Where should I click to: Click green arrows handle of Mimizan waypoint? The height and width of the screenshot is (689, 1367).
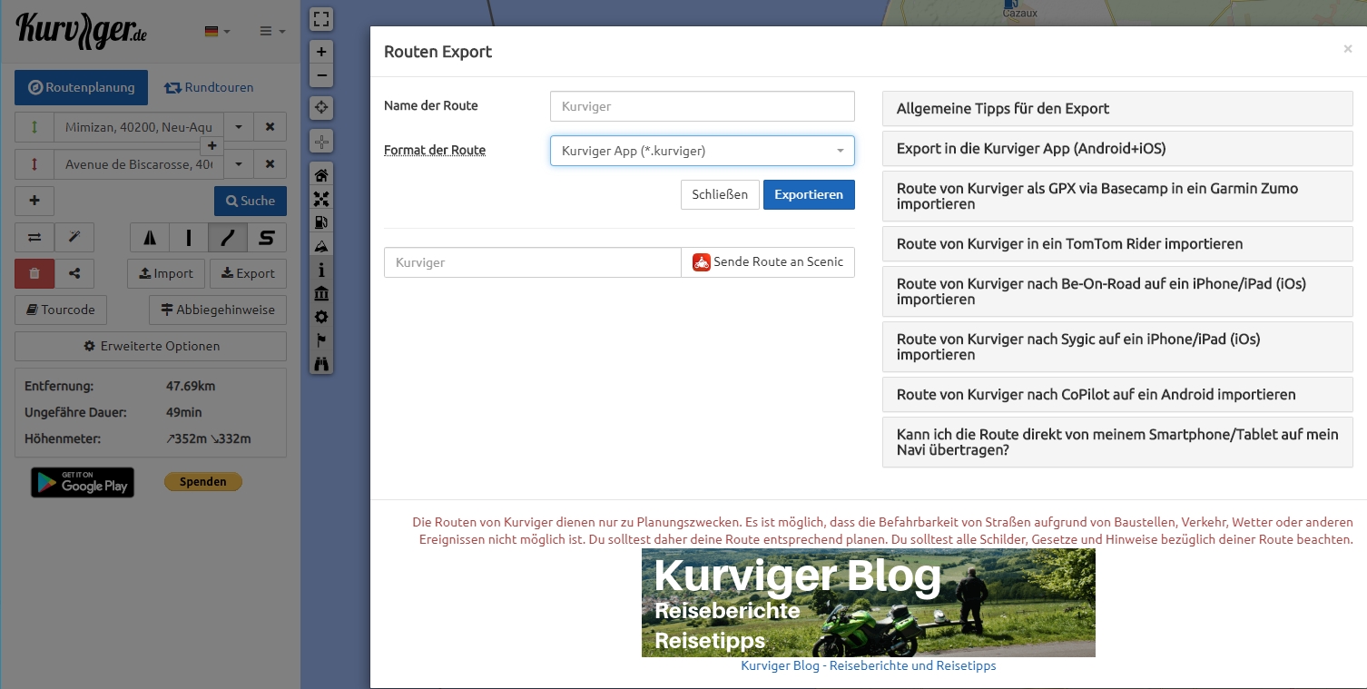coord(34,127)
